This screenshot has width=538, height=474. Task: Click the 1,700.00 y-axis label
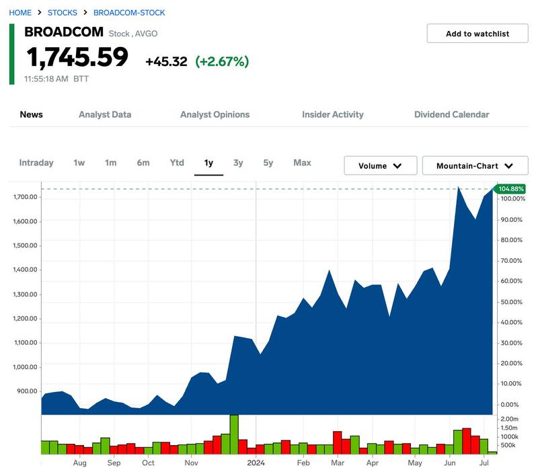tap(25, 197)
